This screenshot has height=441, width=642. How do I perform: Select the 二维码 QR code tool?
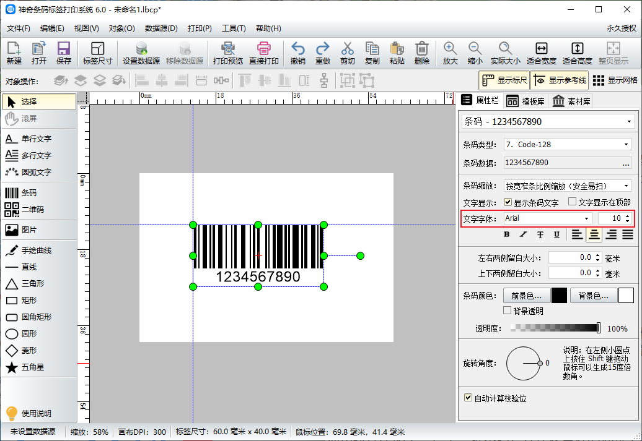tap(39, 209)
